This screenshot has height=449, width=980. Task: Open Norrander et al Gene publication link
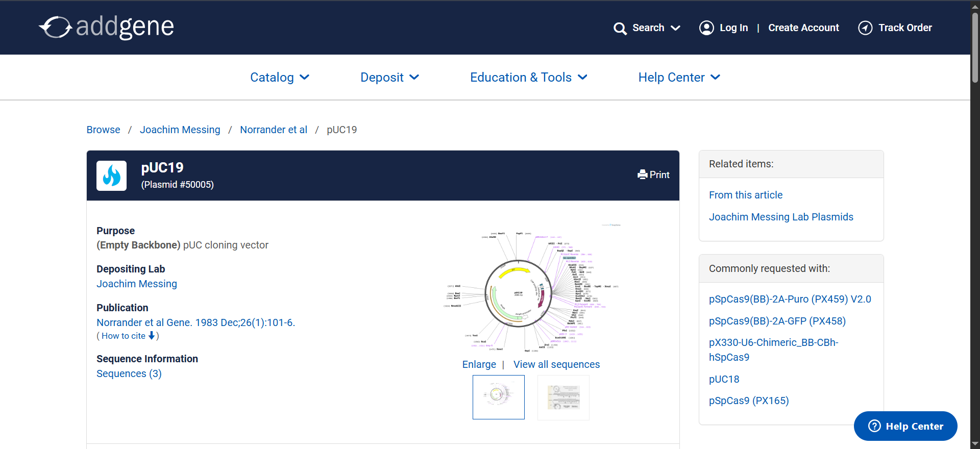tap(196, 322)
